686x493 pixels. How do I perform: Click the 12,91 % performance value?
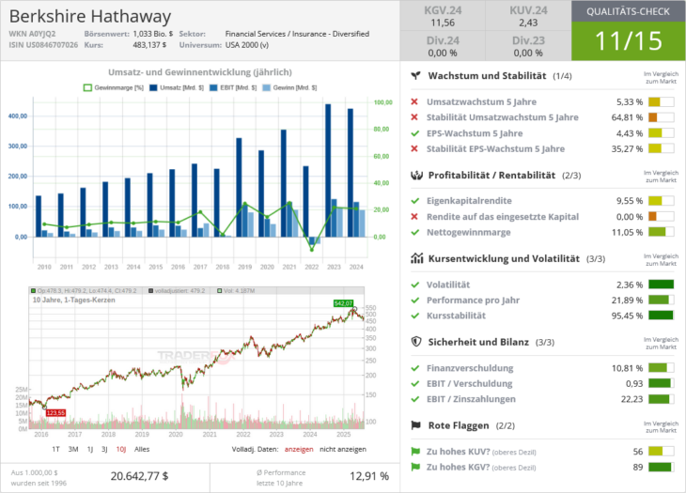(x=368, y=476)
